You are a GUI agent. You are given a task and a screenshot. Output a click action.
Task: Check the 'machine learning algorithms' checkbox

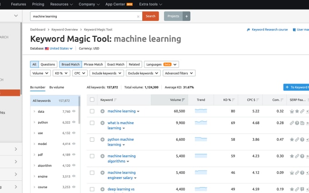92,156
